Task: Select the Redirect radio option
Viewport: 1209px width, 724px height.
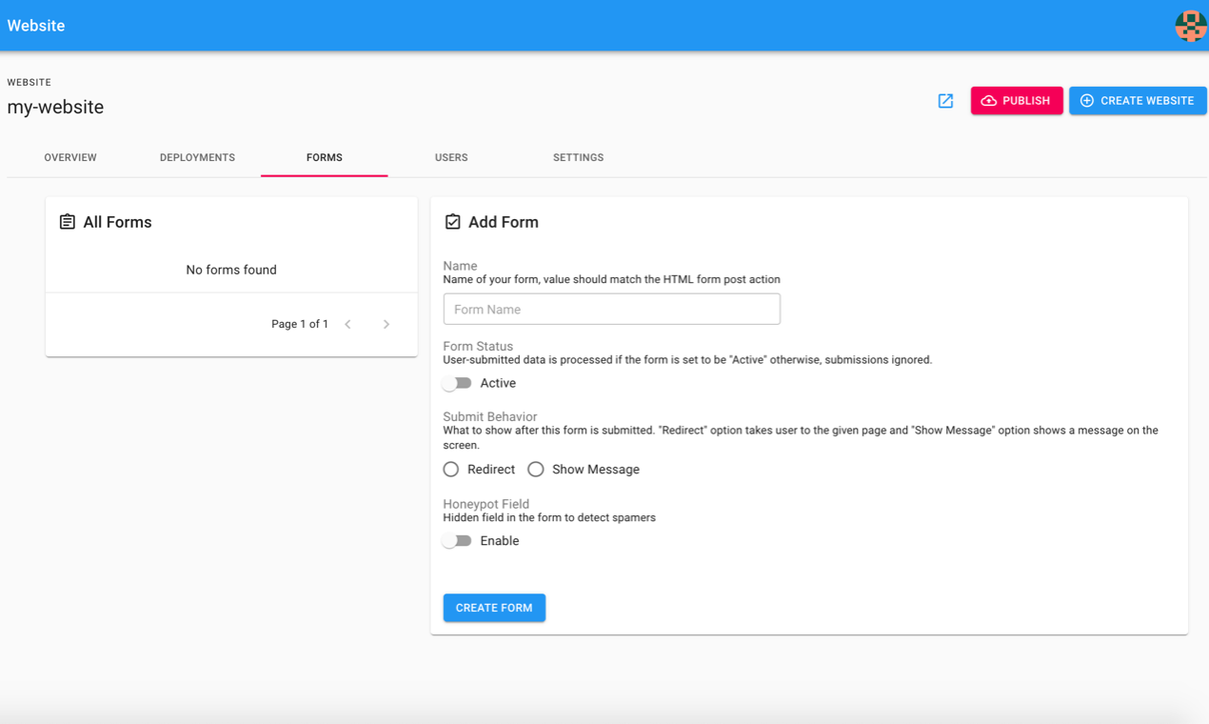Action: click(451, 470)
